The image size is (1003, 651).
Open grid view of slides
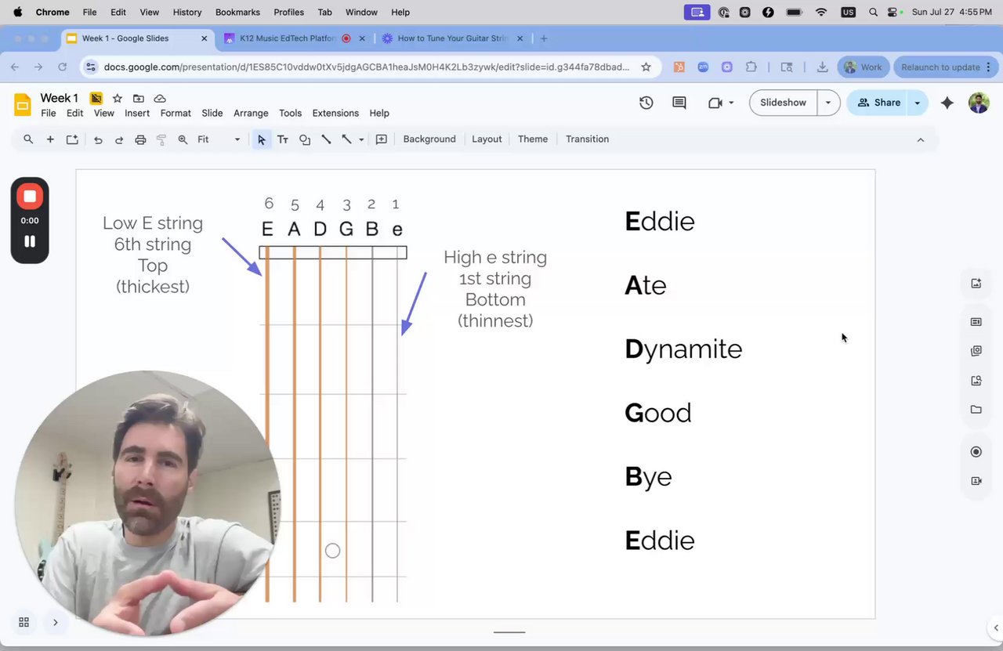[x=24, y=622]
